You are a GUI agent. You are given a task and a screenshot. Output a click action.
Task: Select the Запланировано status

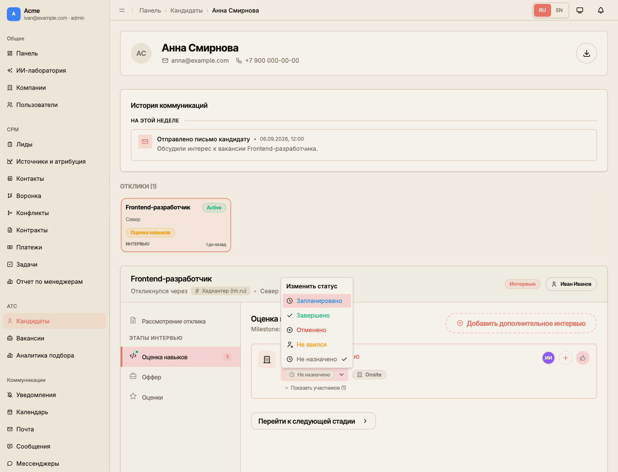click(x=317, y=301)
